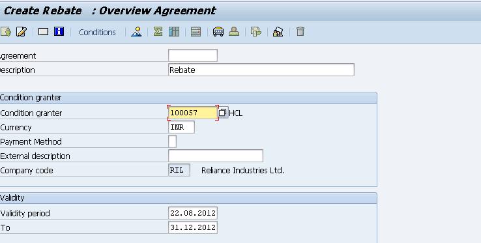Click the trash can delete icon
This screenshot has width=481, height=243.
[x=300, y=31]
